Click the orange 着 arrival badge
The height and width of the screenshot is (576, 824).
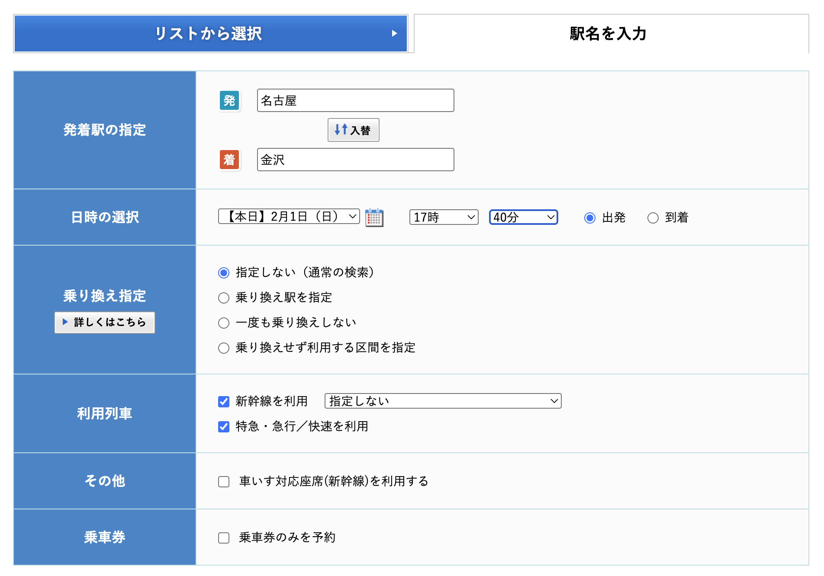tap(230, 160)
